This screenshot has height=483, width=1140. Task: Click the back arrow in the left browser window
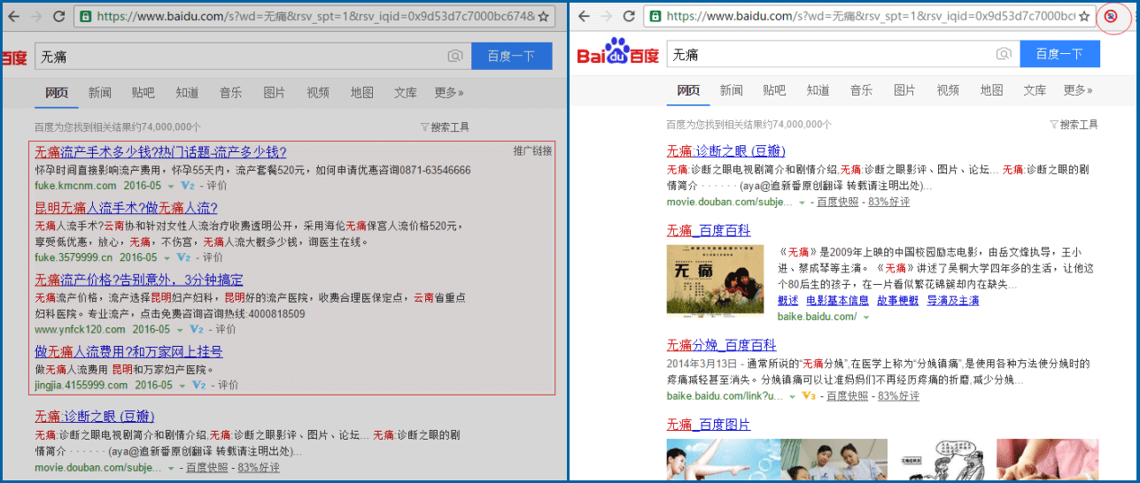pos(12,16)
